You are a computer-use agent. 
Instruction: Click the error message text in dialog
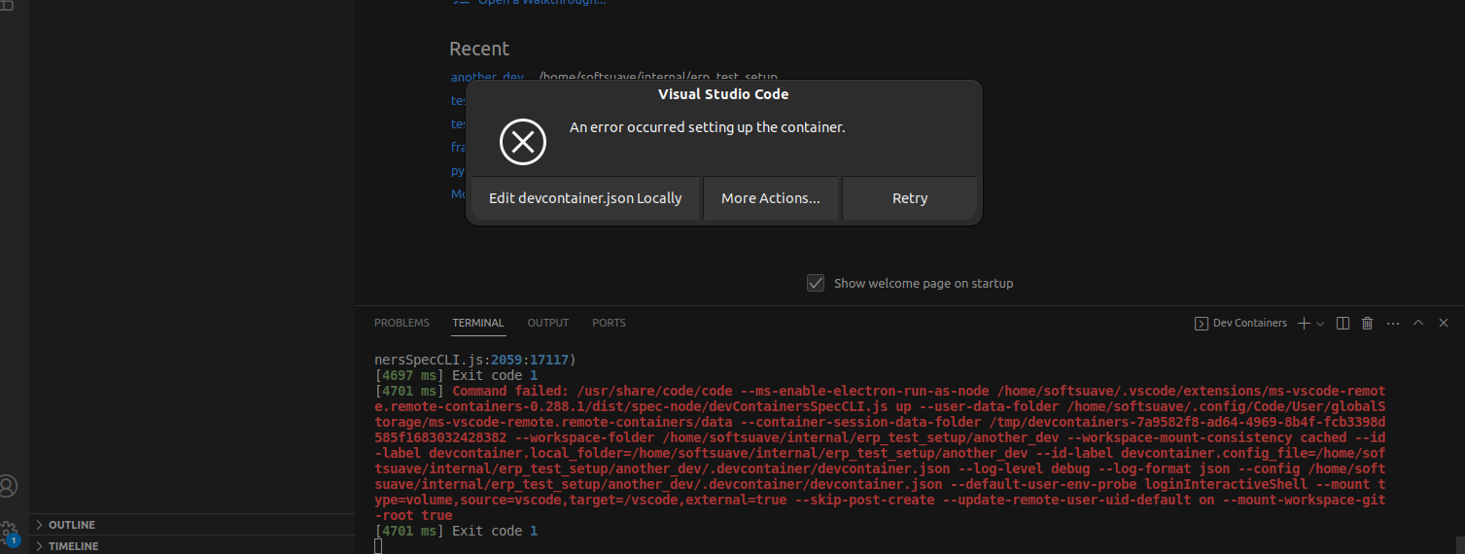coord(708,127)
